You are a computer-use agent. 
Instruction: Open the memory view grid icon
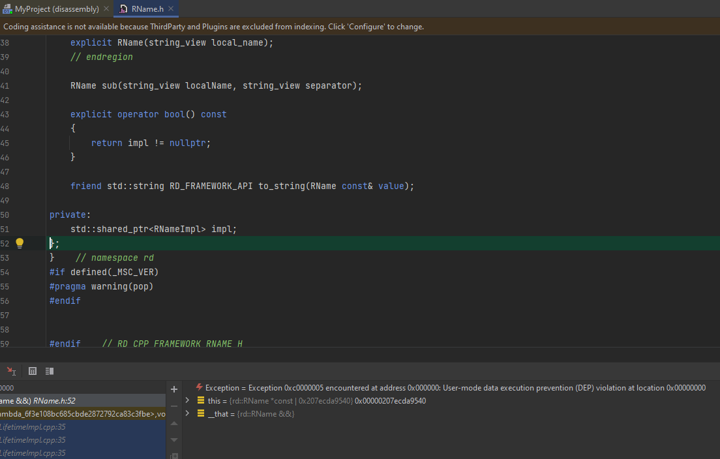(33, 371)
